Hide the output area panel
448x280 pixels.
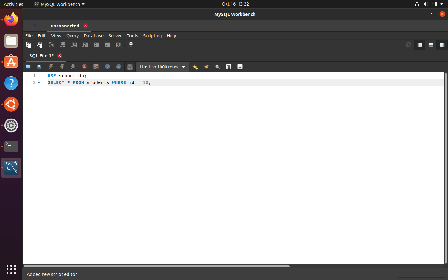pos(431,45)
